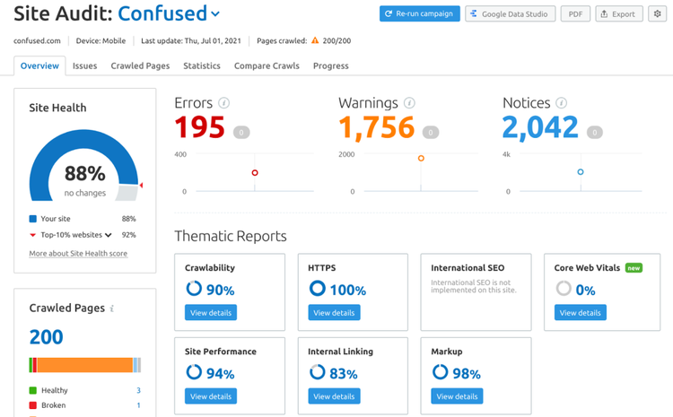
Task: Click the Crawled Pages info icon
Action: [112, 308]
